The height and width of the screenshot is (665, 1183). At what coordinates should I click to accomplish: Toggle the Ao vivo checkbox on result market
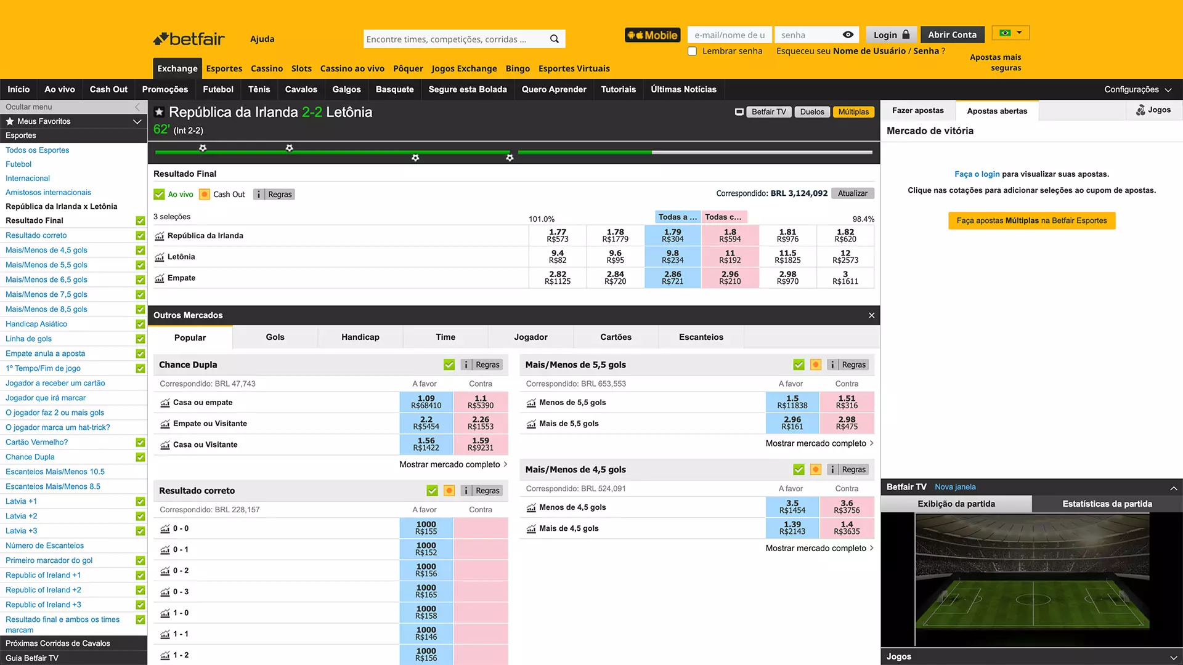(x=158, y=194)
